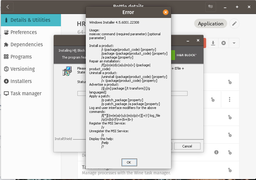256x180 pixels.
Task: Click 'Windows Installer 4.5.6001.22308' text
Action: coord(114,22)
